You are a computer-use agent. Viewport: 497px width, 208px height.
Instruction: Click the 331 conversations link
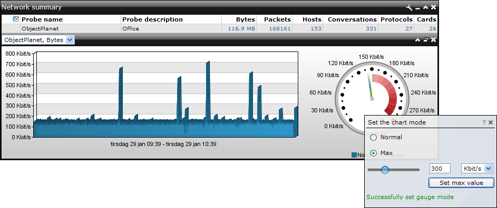pyautogui.click(x=371, y=29)
